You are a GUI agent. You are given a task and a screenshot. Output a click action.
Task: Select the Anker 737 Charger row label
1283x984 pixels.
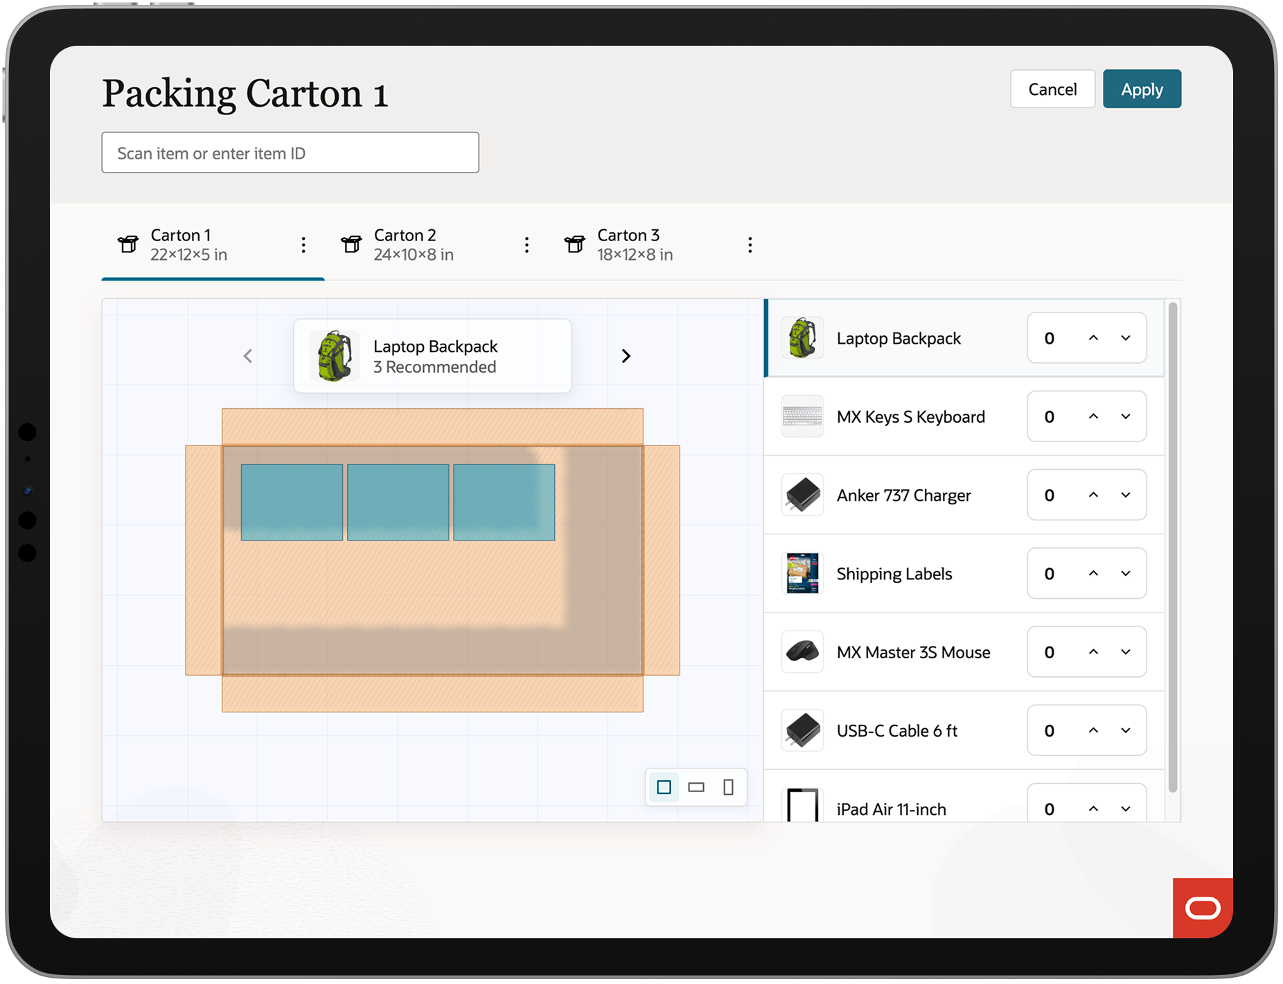903,495
